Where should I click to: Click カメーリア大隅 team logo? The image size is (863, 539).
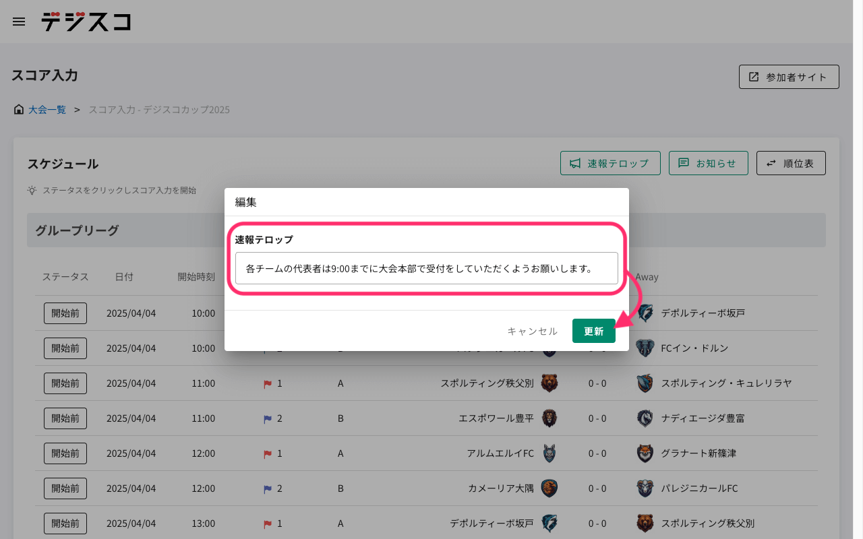point(549,488)
